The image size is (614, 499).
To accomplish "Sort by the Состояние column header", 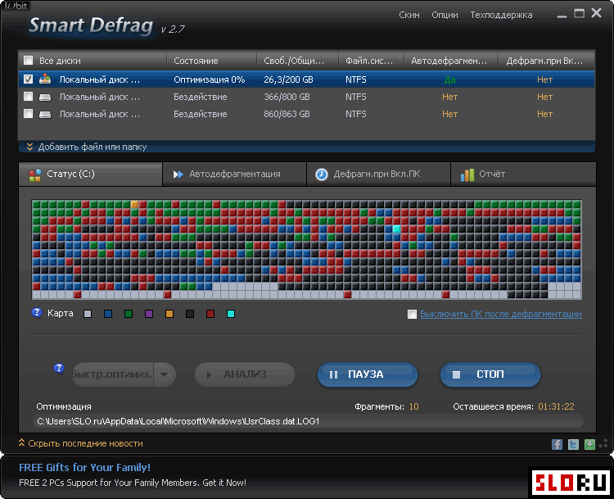I will (212, 61).
